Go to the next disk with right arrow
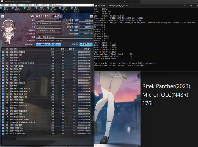This screenshot has width=198, height=147. (x=92, y=16)
